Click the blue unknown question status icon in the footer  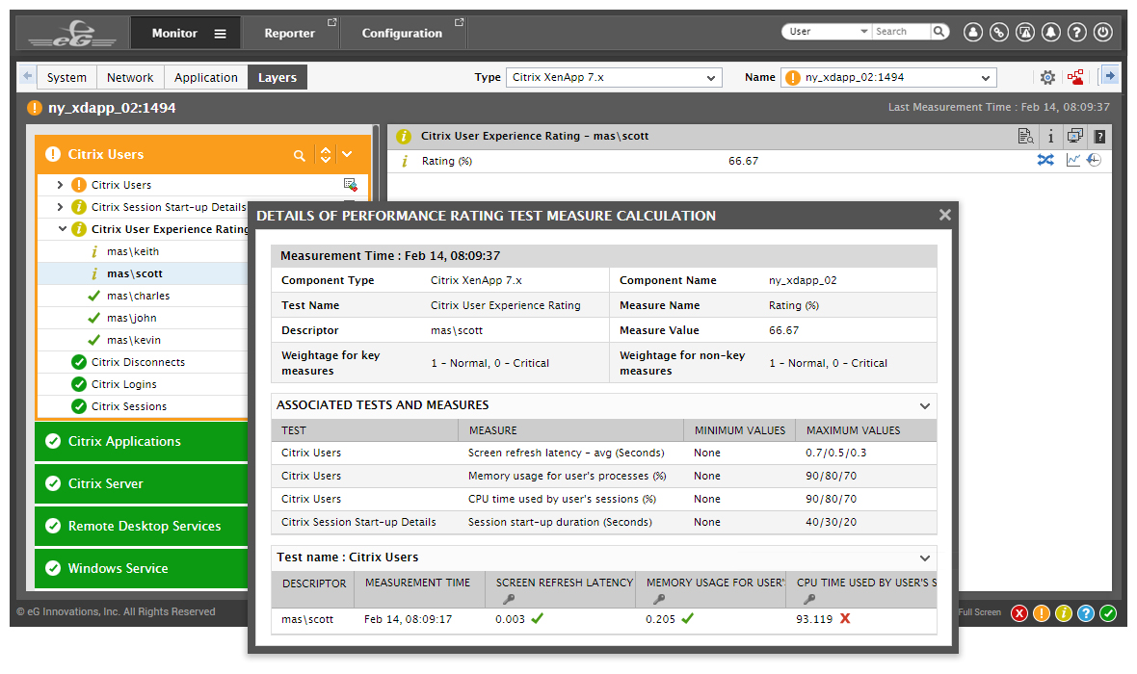click(x=1086, y=613)
